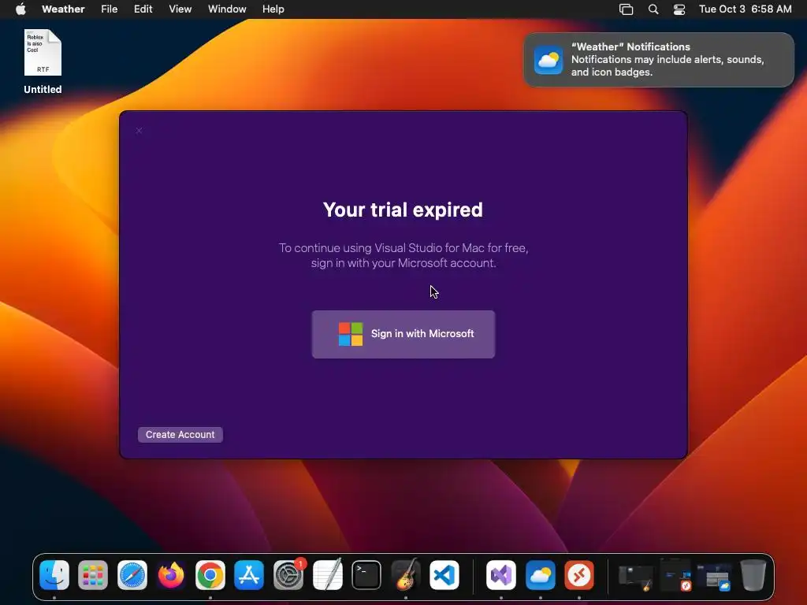Switch to the Weather app in Dock
Image resolution: width=807 pixels, height=605 pixels.
541,575
